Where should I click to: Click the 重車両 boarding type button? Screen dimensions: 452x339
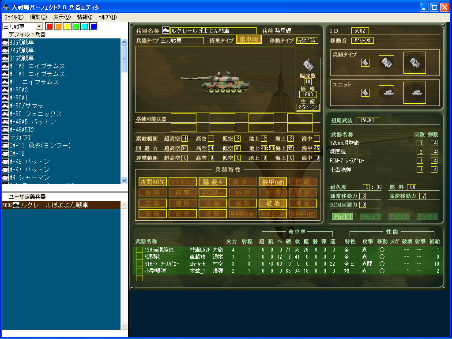pyautogui.click(x=249, y=40)
